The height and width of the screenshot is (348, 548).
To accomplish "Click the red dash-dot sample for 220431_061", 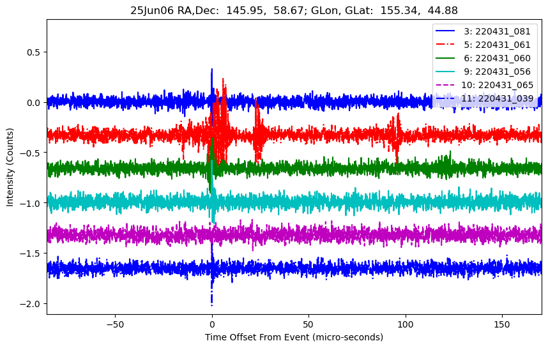I will 445,45.
